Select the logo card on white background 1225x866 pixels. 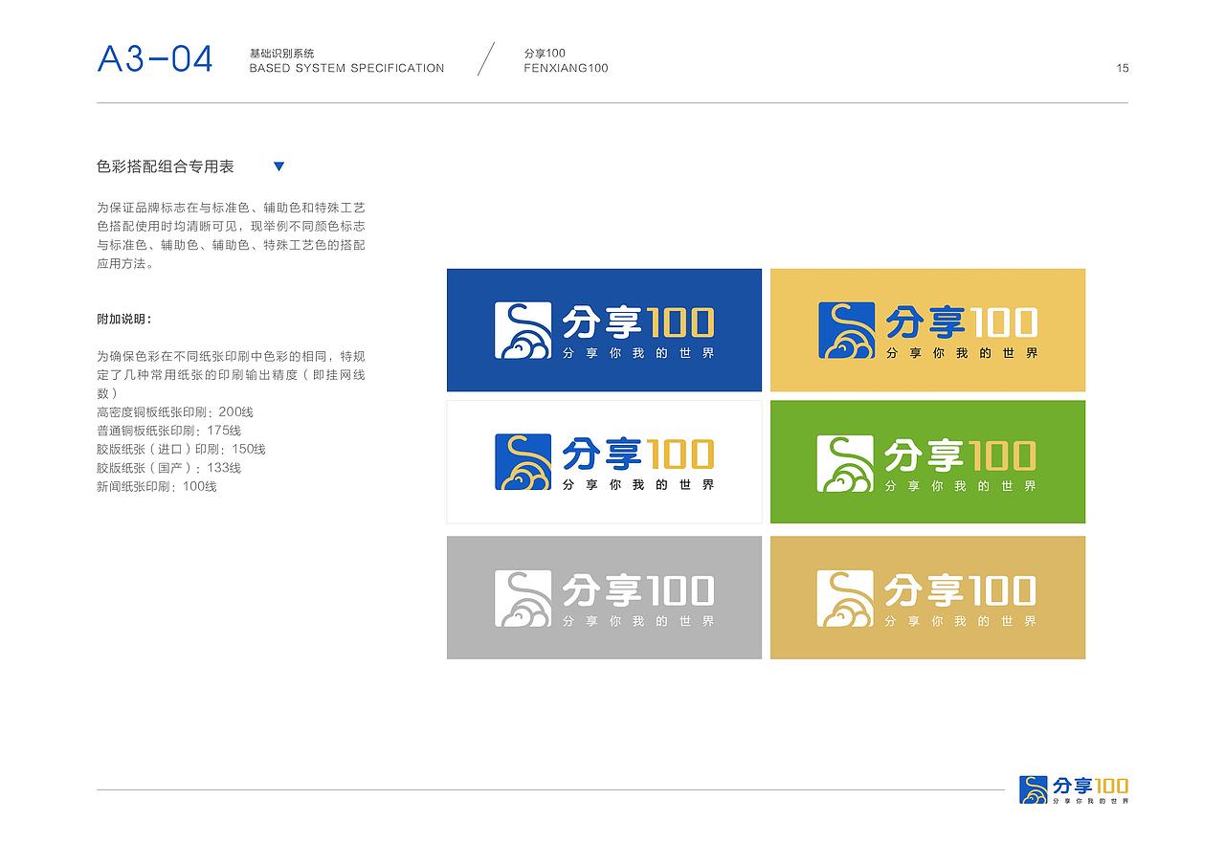pyautogui.click(x=604, y=462)
